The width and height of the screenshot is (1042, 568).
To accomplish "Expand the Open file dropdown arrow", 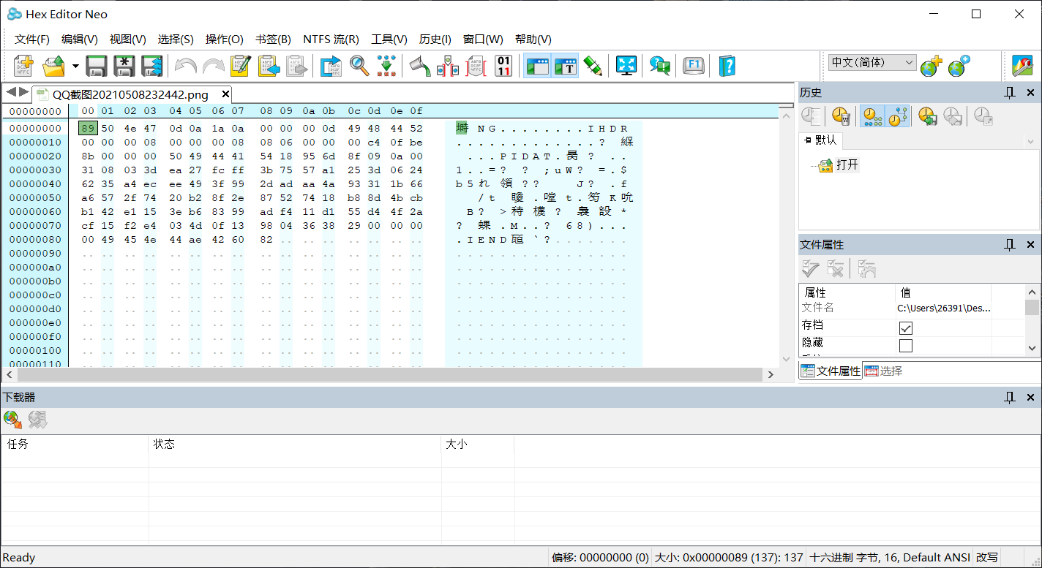I will point(75,67).
